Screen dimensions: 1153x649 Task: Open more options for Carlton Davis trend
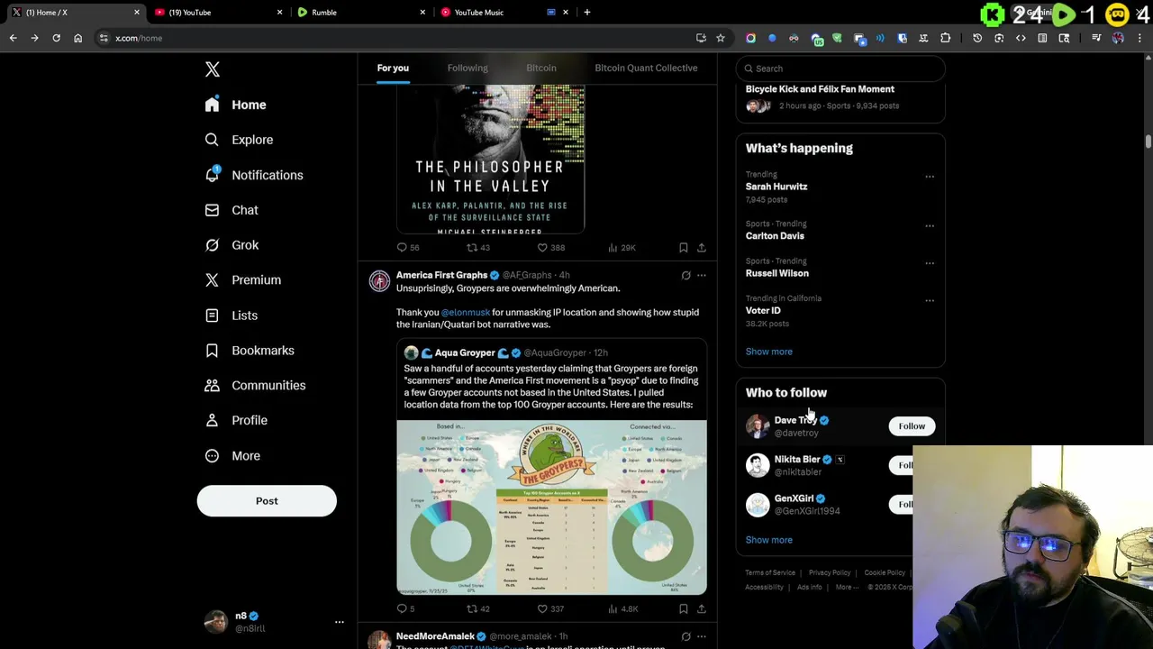(930, 226)
